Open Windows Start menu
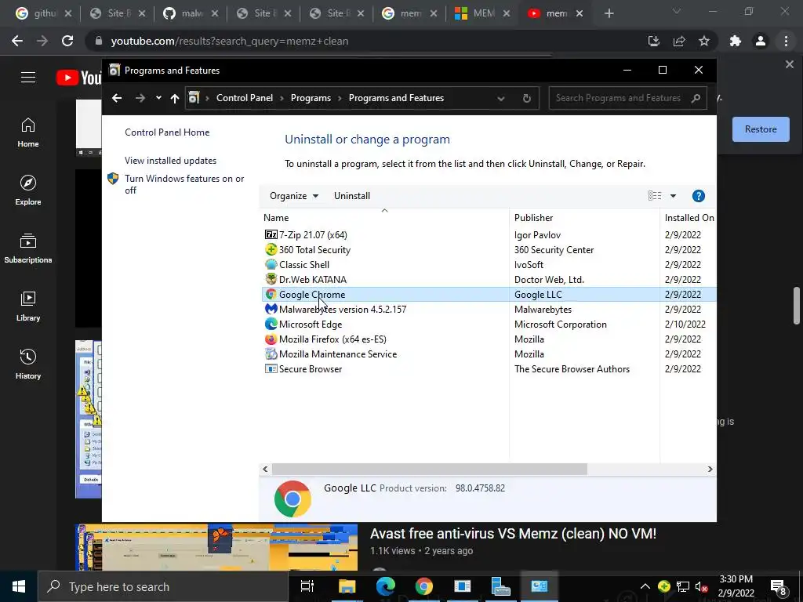Image resolution: width=803 pixels, height=602 pixels. pos(19,586)
